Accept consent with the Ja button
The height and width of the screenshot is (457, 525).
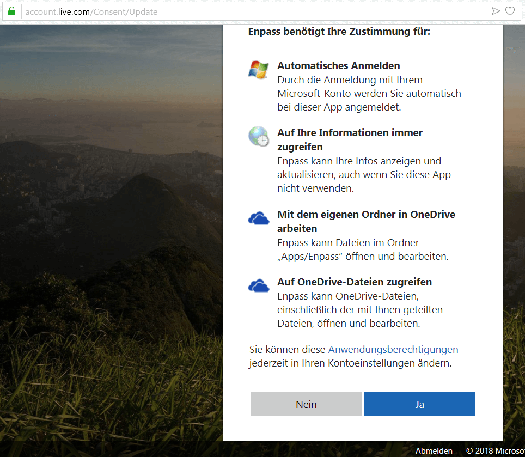pos(420,404)
